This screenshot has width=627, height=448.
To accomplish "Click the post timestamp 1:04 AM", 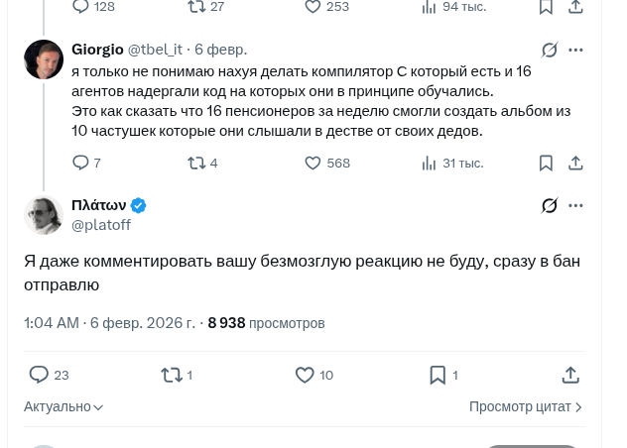I will click(52, 323).
